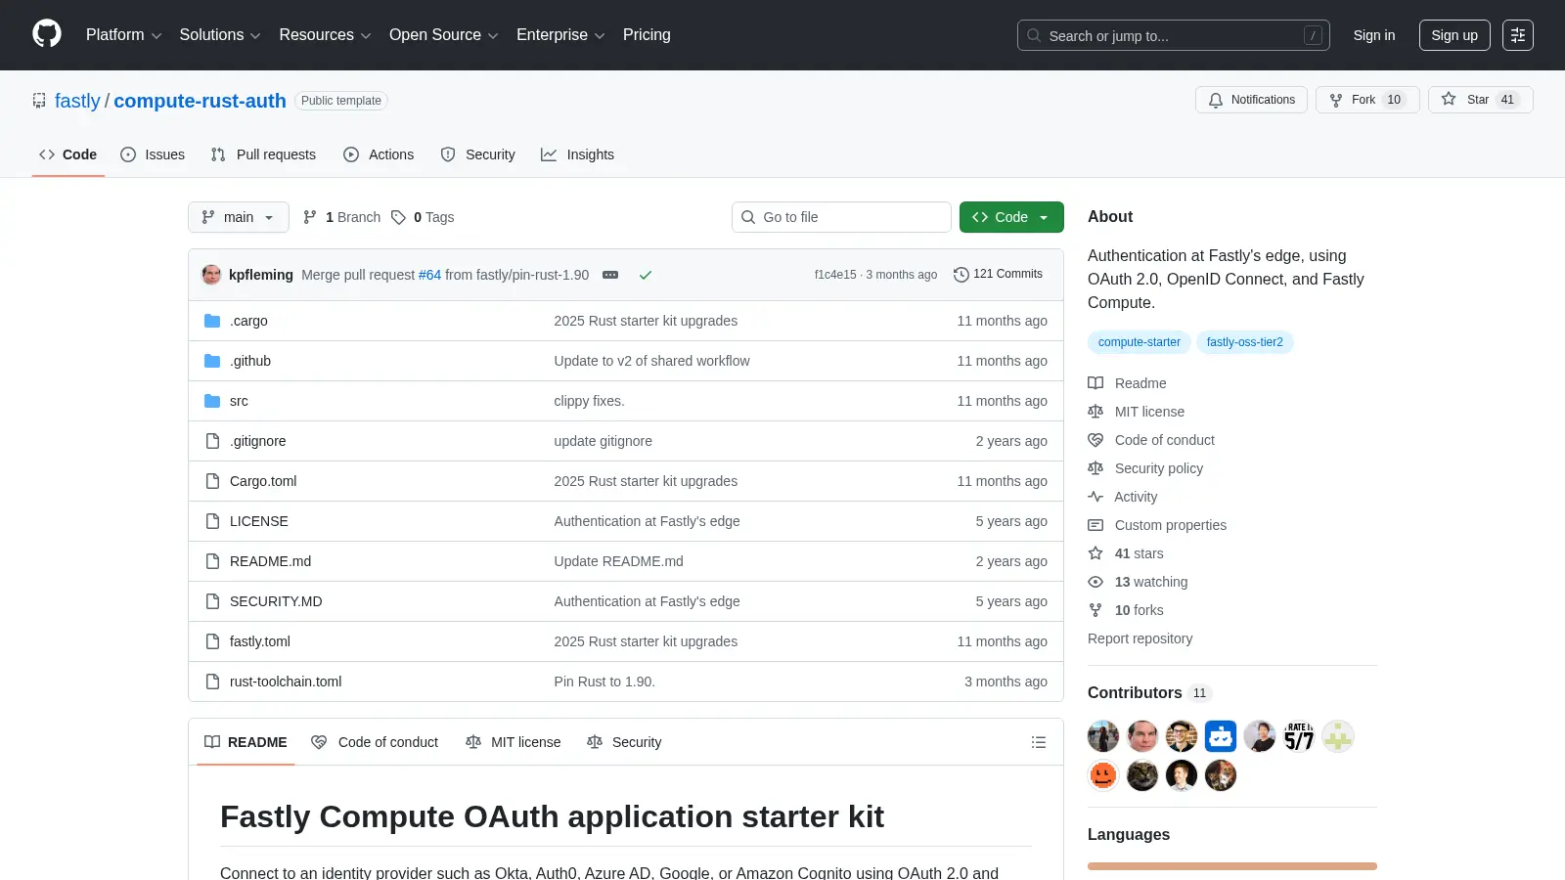Click the scale icon next to MIT license in About
Screen dimensions: 1565x880
(1095, 412)
